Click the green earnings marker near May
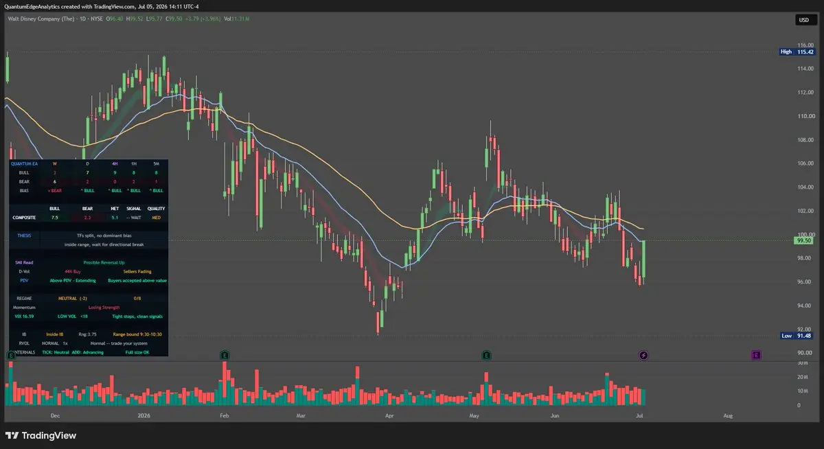Screen dimensions: 824x449 (x=486, y=355)
